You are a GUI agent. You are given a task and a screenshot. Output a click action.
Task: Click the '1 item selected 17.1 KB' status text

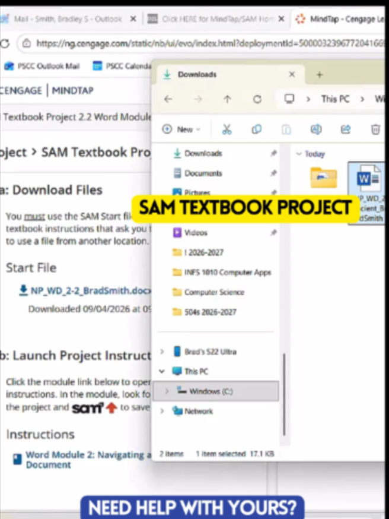coord(235,454)
